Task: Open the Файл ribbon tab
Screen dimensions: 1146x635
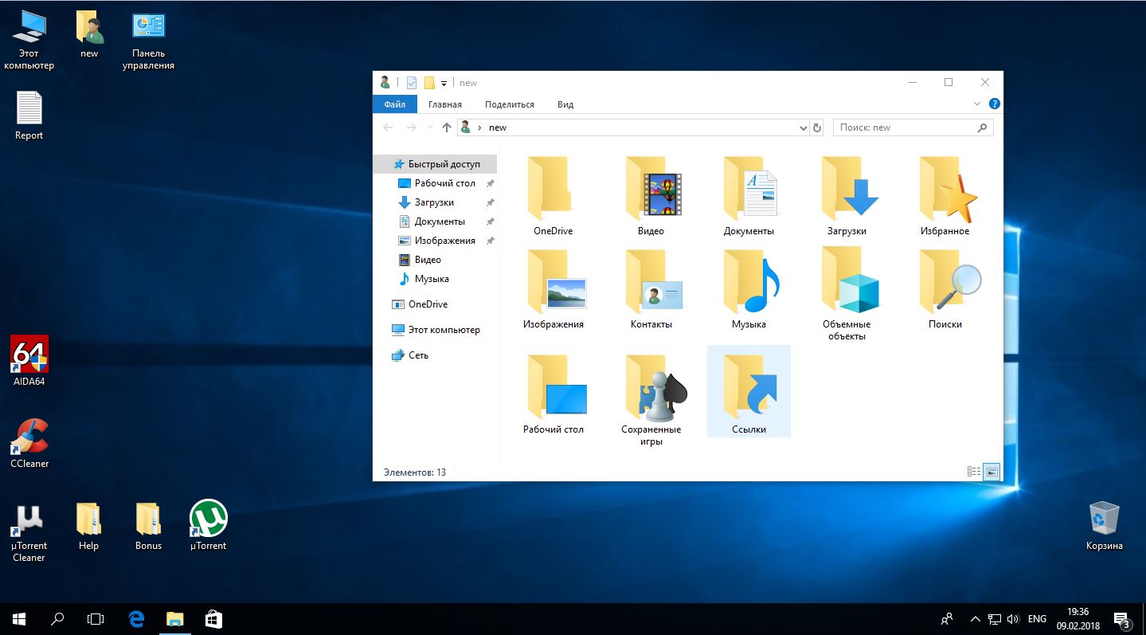Action: [394, 104]
